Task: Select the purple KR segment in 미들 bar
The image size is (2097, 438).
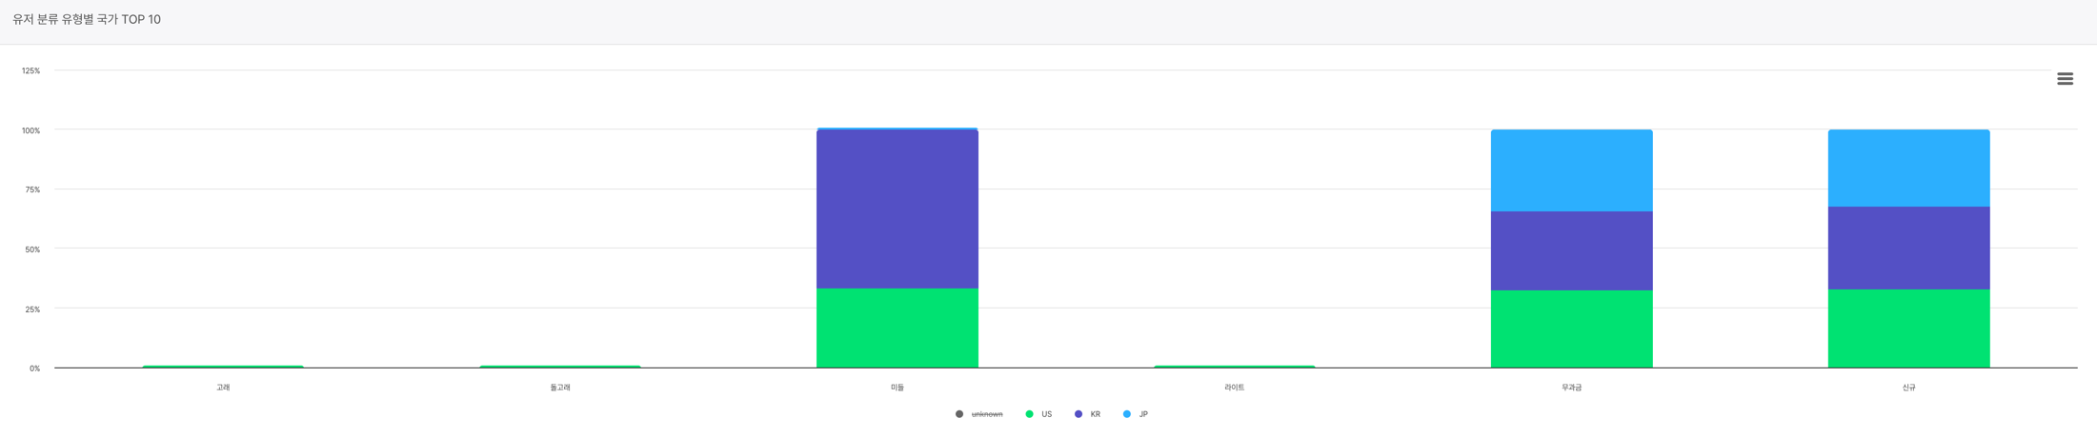Action: click(x=897, y=209)
